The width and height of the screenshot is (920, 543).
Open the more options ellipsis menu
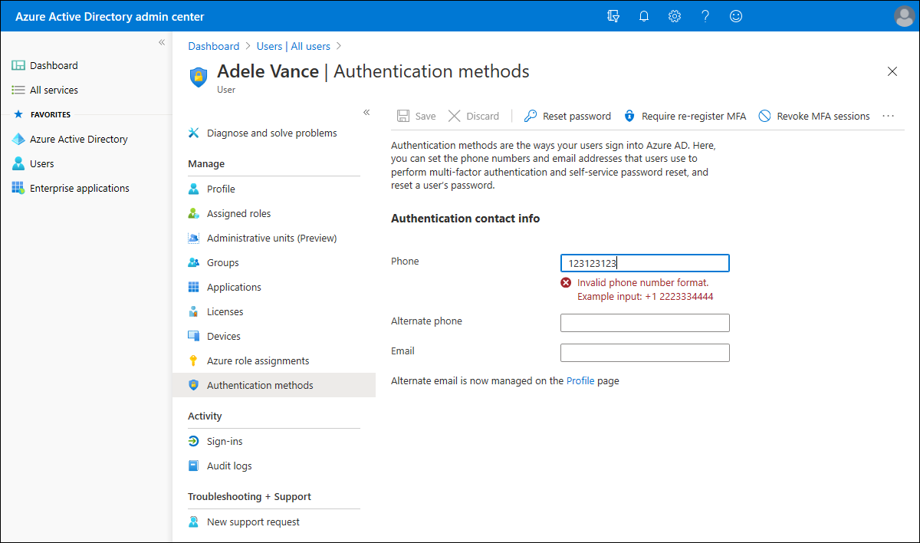click(888, 116)
